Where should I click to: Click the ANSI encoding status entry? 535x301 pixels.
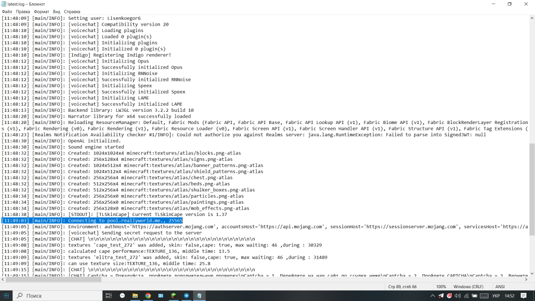click(x=500, y=287)
